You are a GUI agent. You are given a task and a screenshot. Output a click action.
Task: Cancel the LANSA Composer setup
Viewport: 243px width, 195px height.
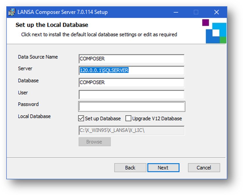coord(204,168)
